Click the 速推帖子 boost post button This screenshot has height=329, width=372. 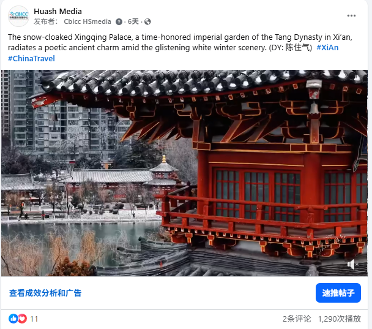[338, 293]
